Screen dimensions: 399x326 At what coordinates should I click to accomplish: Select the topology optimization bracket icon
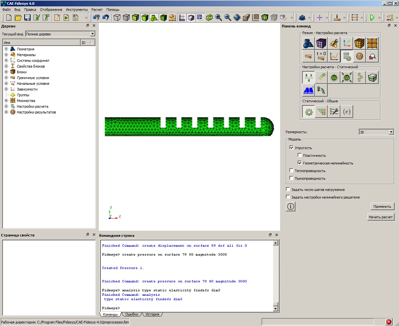321,90
